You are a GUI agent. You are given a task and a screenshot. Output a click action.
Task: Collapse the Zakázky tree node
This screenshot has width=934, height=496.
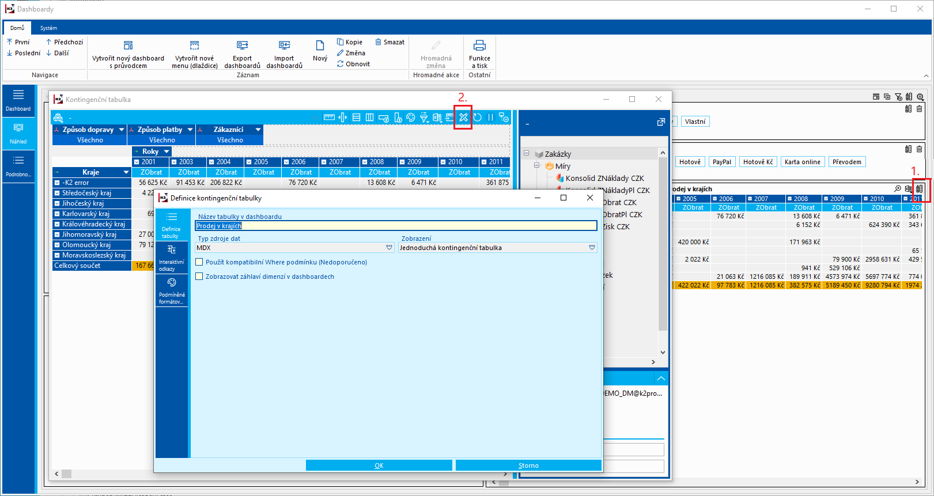(x=526, y=153)
